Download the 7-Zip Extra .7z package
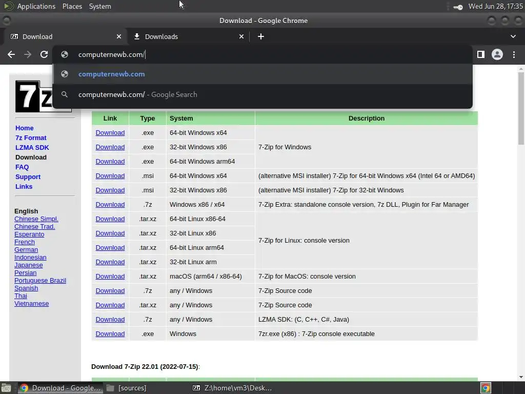This screenshot has width=525, height=394. click(x=110, y=205)
